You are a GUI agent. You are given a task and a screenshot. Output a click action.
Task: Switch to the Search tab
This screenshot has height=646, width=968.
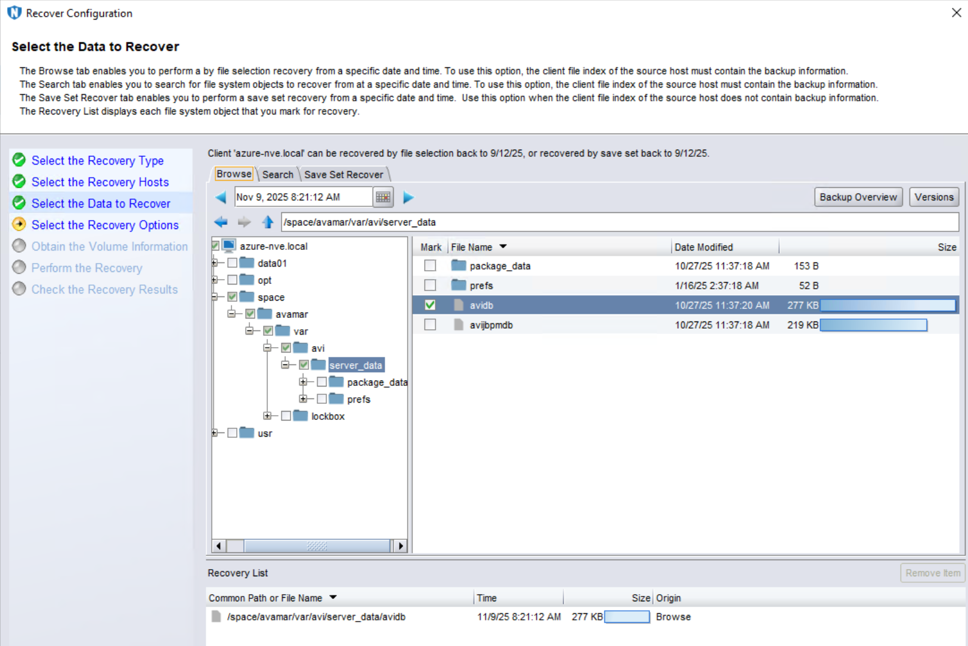(x=277, y=174)
